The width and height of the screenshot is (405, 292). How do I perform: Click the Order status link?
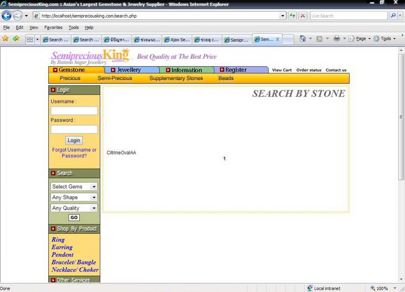coord(309,70)
